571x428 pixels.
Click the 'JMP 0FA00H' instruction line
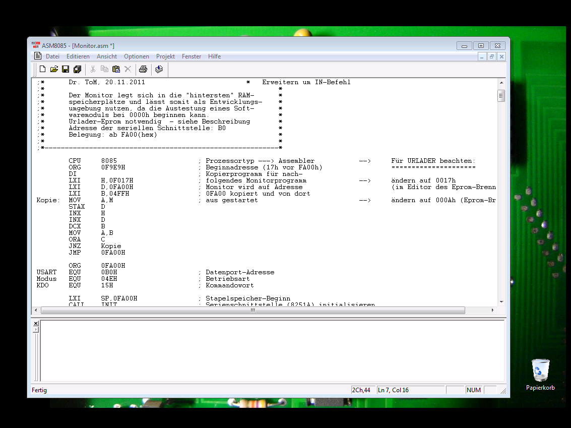(97, 253)
